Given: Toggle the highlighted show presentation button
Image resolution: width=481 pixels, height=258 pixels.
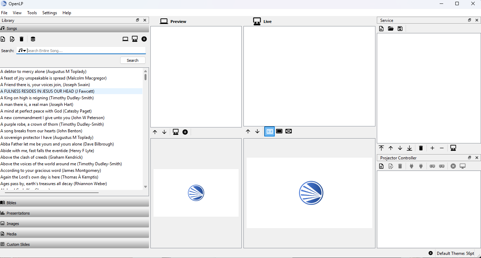Looking at the screenshot, I should [x=269, y=131].
